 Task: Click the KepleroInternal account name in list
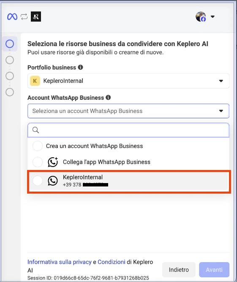click(83, 177)
